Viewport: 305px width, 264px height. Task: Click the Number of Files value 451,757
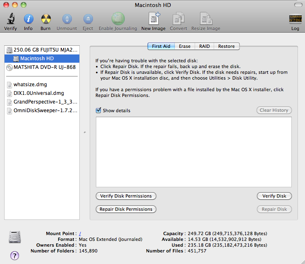pos(197,251)
